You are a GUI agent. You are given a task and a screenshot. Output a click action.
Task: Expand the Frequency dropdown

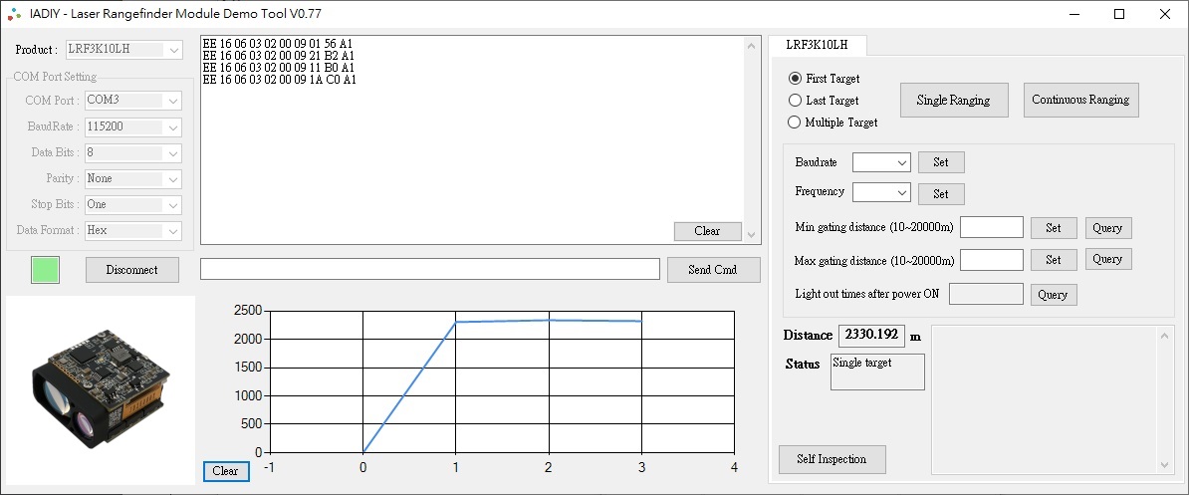[881, 192]
